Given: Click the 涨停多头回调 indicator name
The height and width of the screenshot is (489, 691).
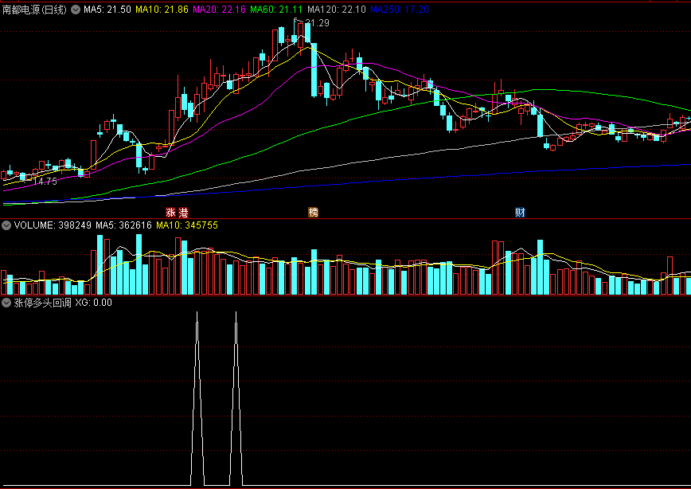Looking at the screenshot, I should coord(42,303).
